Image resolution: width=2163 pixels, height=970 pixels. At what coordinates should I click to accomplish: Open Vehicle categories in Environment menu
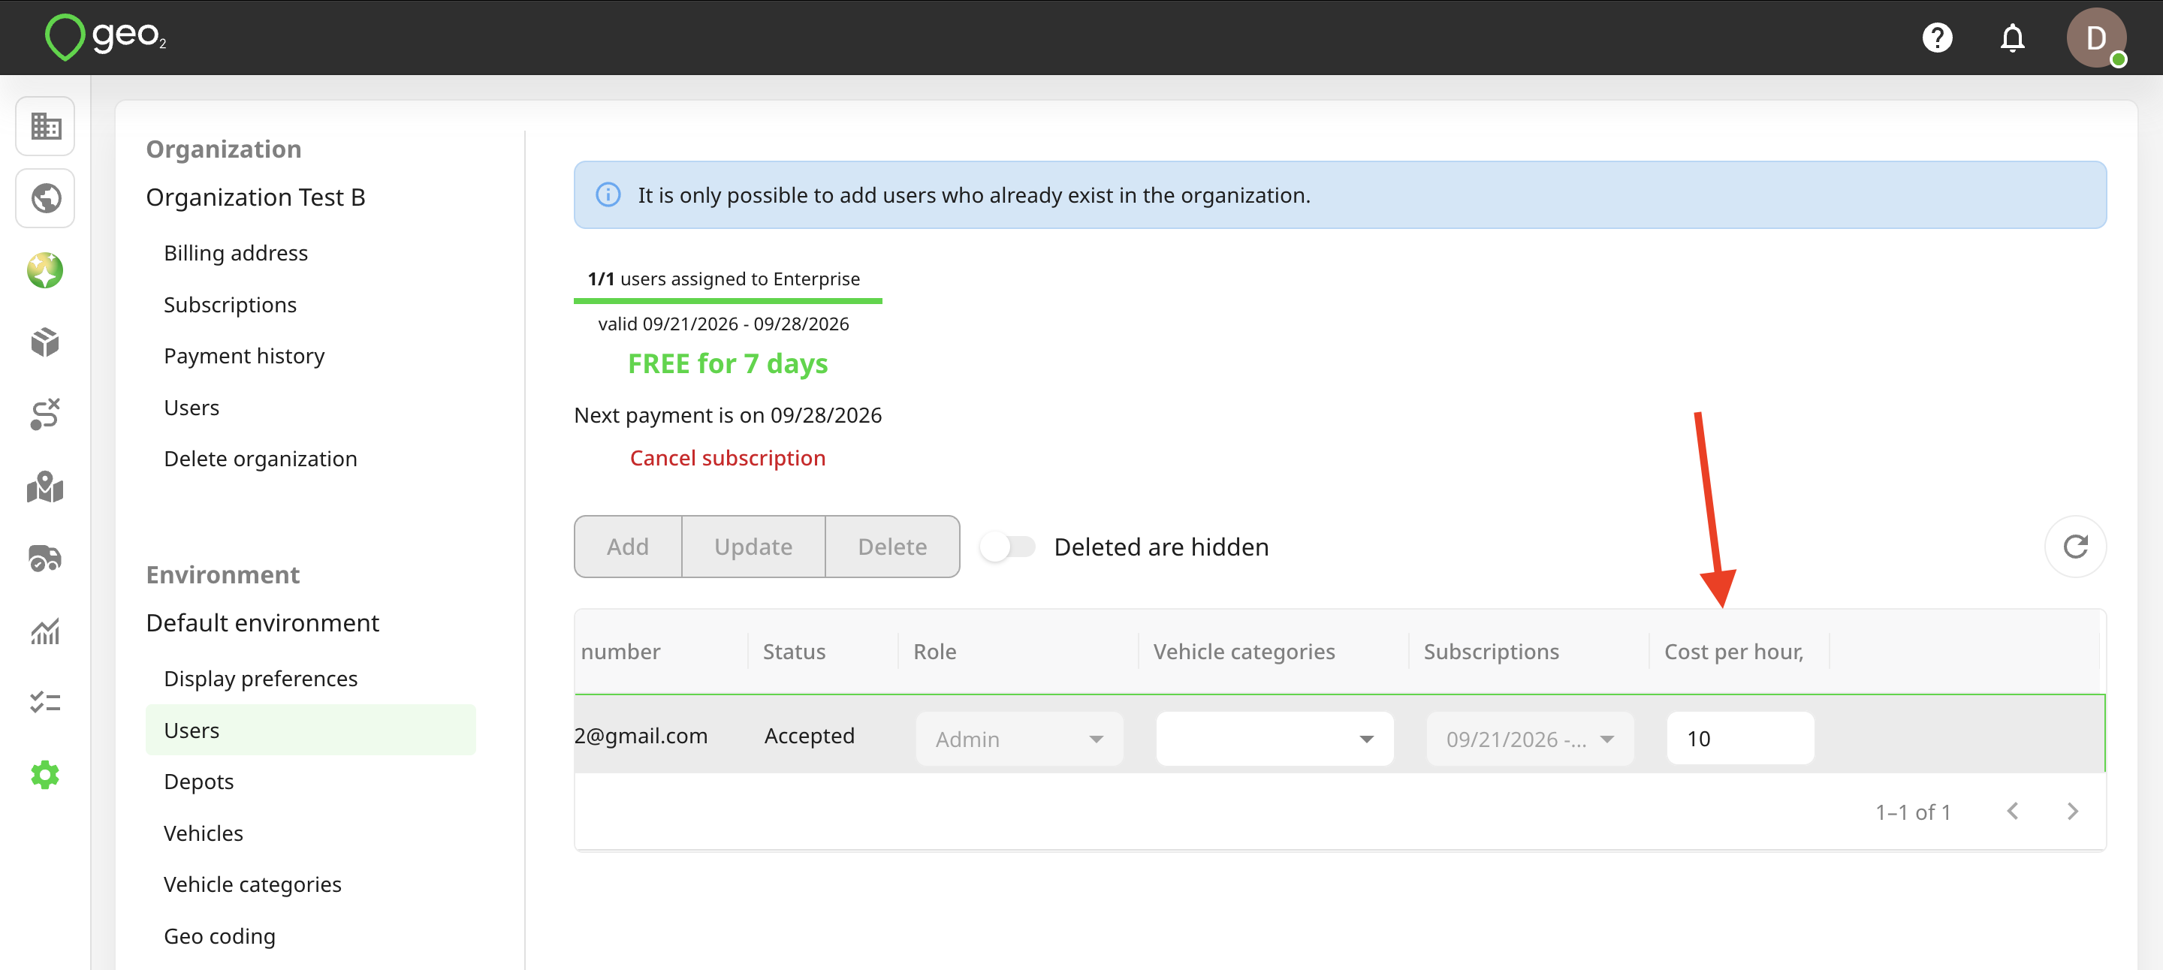(253, 884)
